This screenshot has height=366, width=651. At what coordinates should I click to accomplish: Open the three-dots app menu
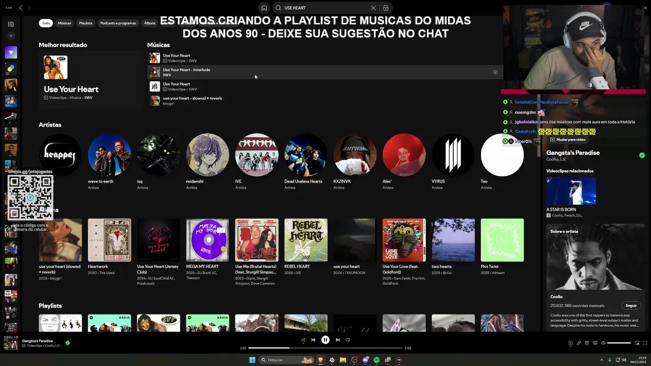pos(9,8)
